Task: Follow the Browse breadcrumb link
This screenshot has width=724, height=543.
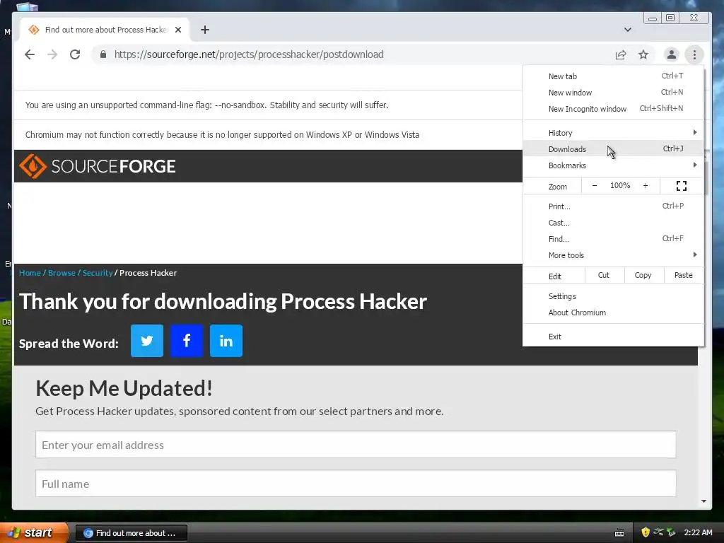Action: click(x=62, y=273)
